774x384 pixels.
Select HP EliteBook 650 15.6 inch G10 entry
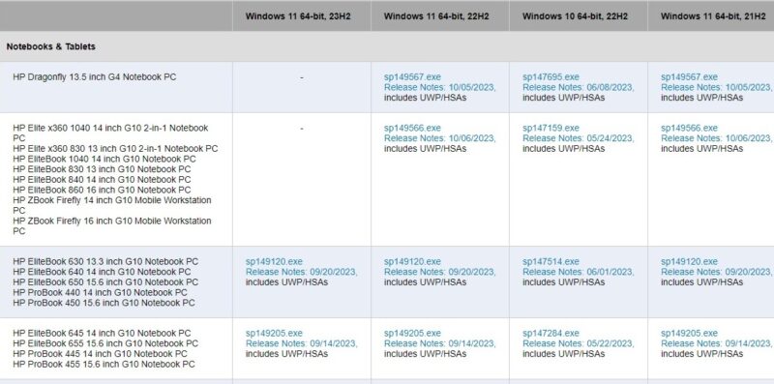point(105,282)
